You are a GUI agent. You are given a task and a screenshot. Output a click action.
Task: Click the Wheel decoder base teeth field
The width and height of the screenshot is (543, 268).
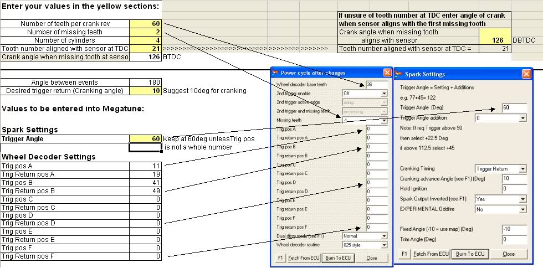[376, 84]
